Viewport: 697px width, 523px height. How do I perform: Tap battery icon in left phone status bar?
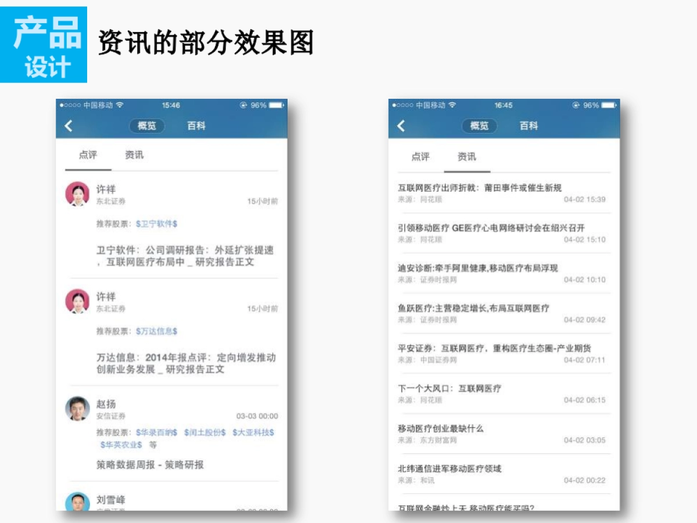click(276, 105)
